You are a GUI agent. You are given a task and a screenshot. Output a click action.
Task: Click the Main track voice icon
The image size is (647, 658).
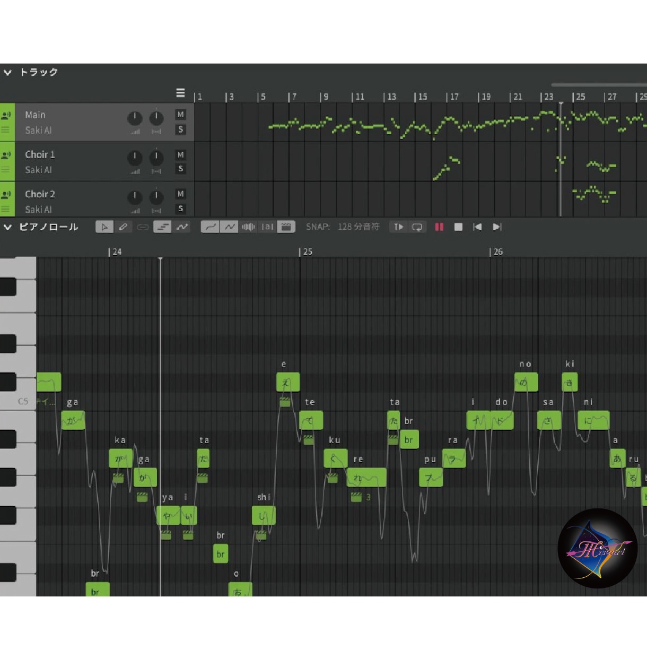[7, 115]
